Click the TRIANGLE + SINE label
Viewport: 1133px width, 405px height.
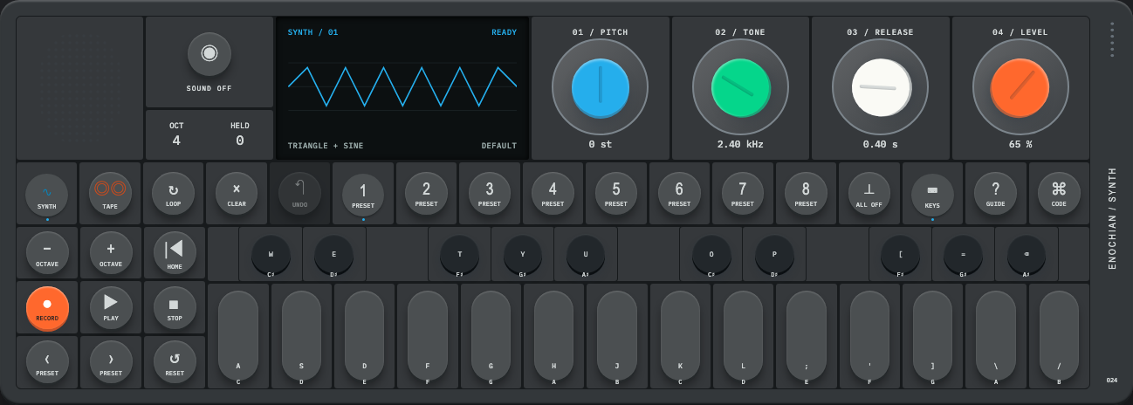pyautogui.click(x=326, y=146)
